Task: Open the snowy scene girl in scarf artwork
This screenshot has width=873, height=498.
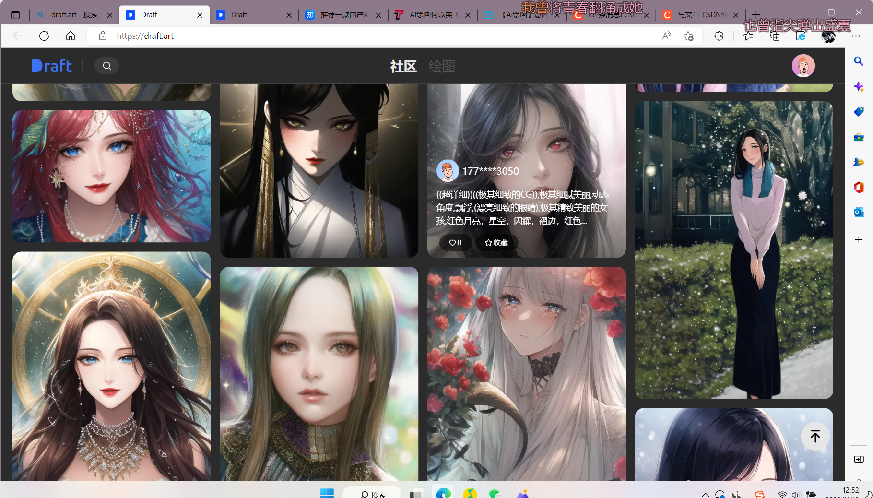Action: (734, 250)
